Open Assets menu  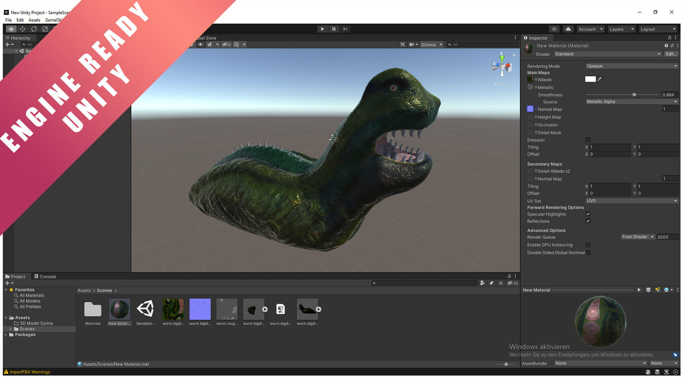35,20
